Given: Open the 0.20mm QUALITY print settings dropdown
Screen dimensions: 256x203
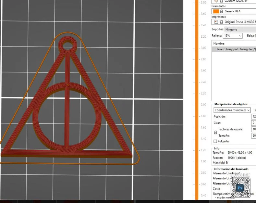Looking at the screenshot, I should coord(234,1).
